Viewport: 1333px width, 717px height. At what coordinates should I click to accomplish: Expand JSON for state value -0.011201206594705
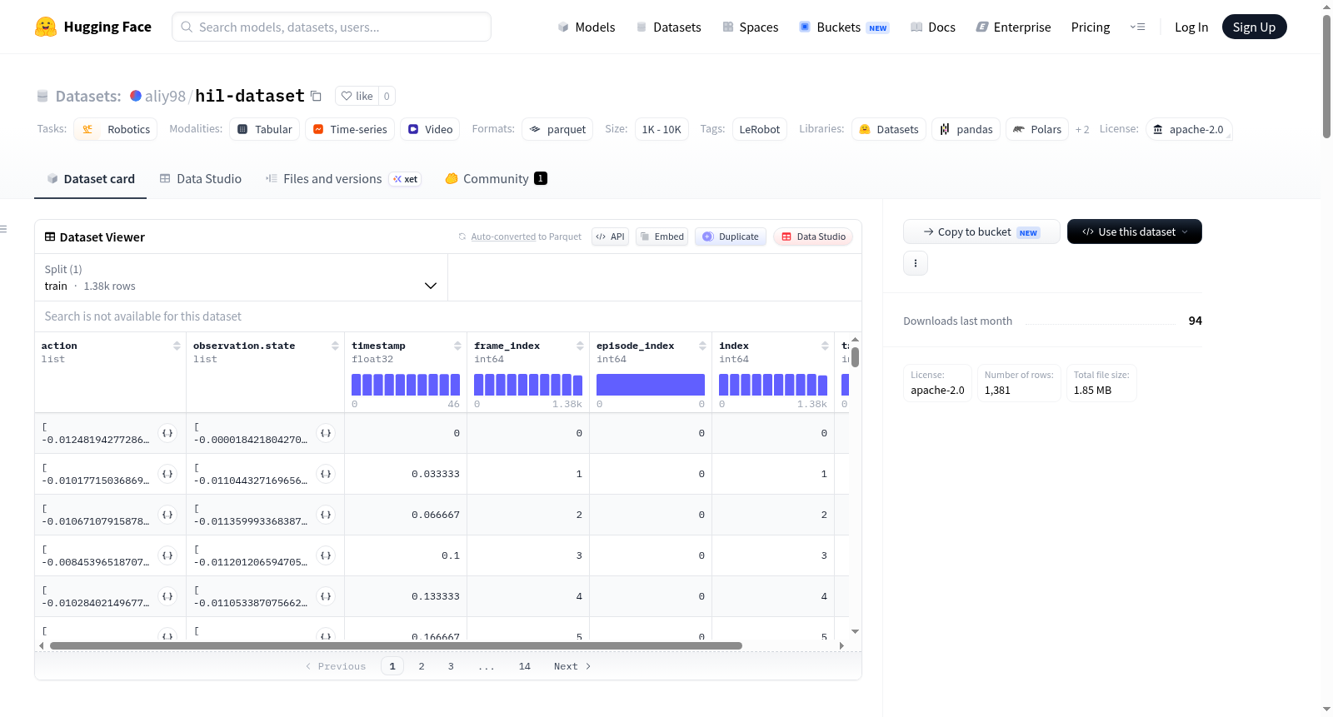(x=326, y=555)
